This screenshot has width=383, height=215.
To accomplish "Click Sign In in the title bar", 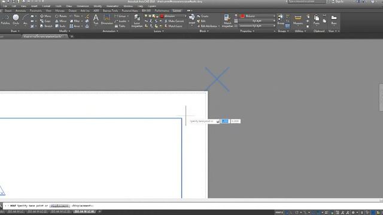I will [339, 1].
